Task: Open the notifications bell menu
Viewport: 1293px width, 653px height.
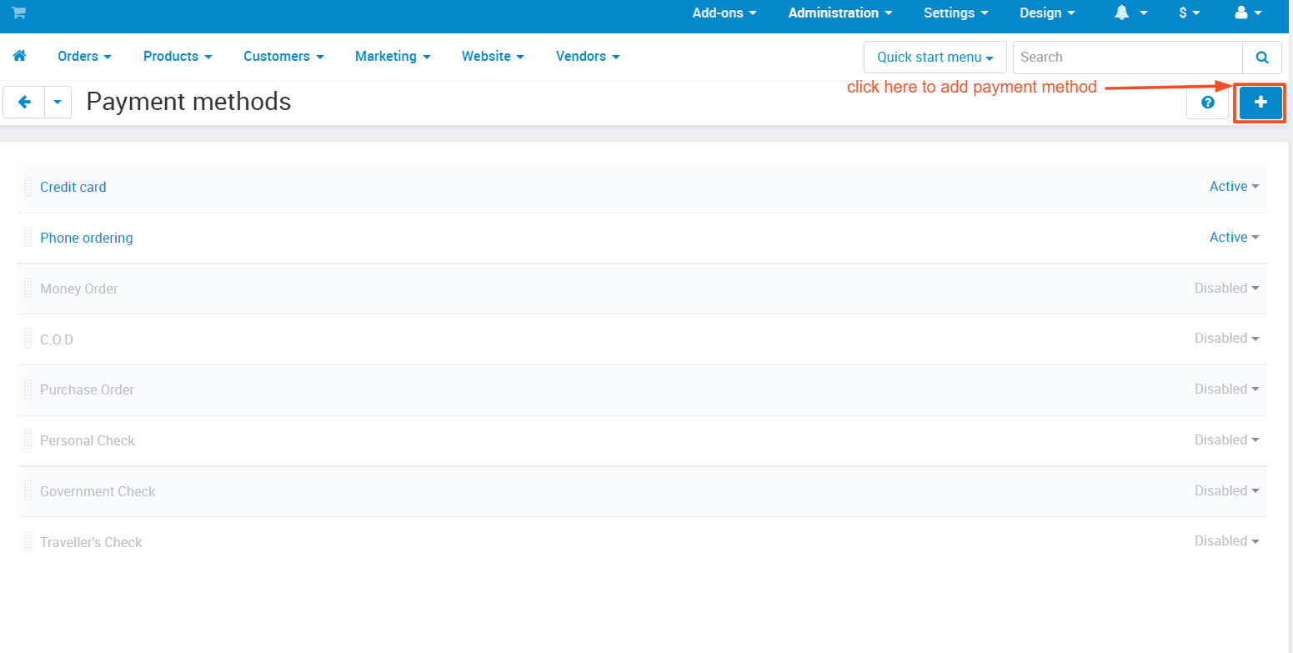Action: [1131, 13]
